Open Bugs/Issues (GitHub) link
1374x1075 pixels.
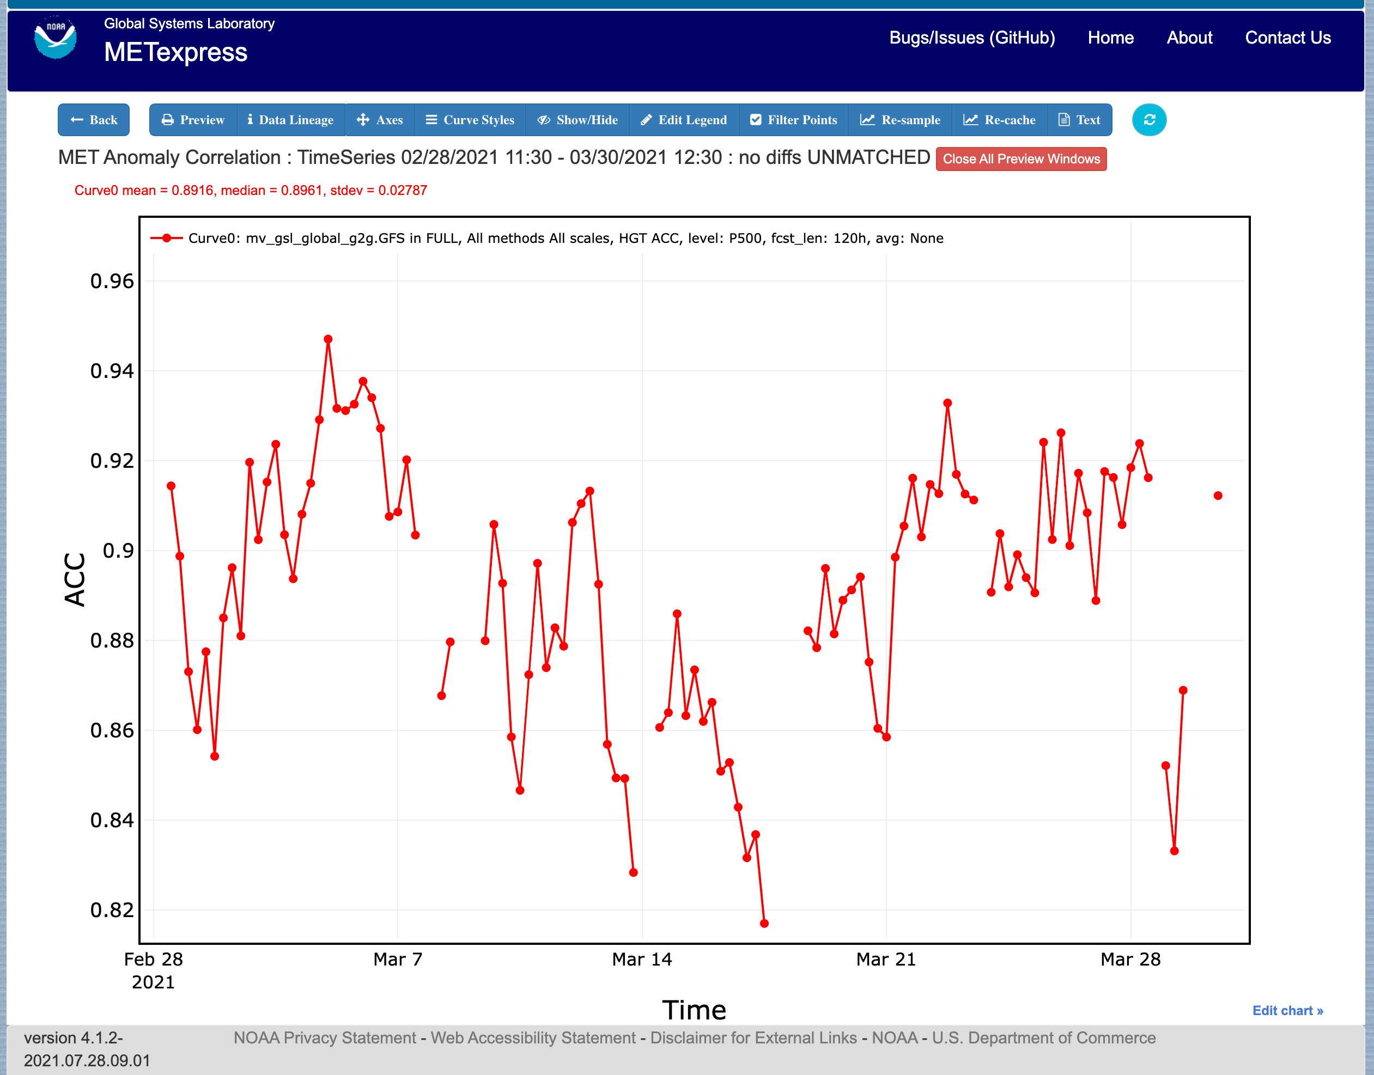click(x=971, y=38)
